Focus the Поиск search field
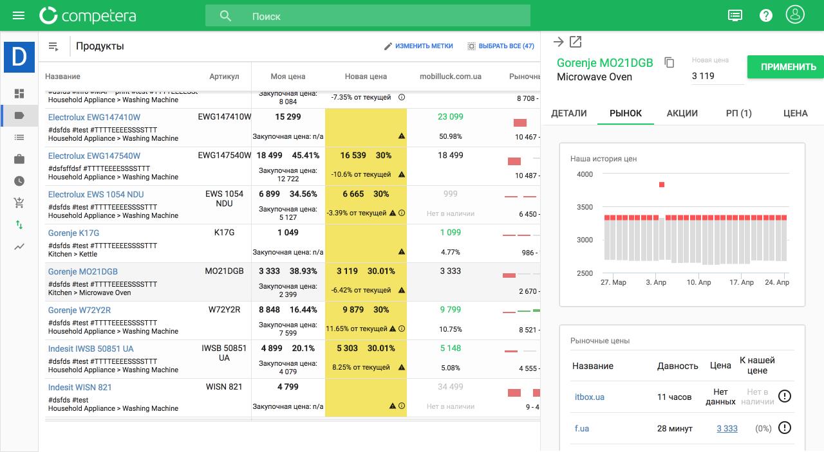The height and width of the screenshot is (452, 824). (x=368, y=16)
